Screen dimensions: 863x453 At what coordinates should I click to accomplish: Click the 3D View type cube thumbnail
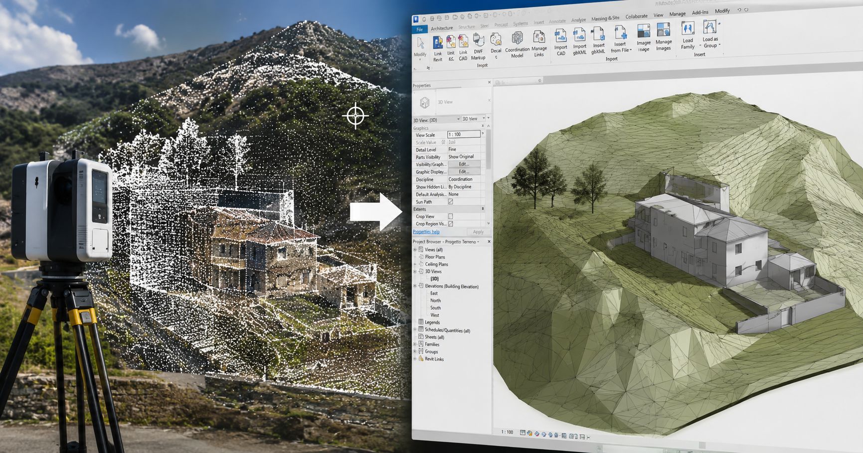pyautogui.click(x=424, y=103)
